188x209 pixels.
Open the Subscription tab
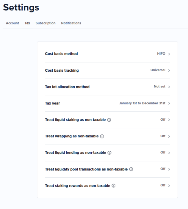click(46, 23)
